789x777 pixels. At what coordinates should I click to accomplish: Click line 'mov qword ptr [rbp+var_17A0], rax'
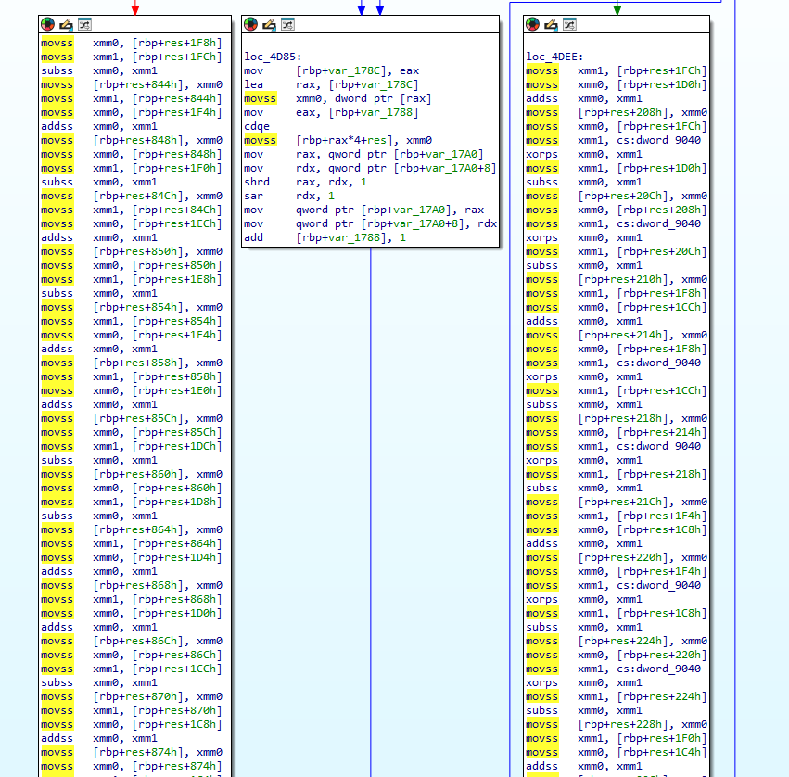(364, 210)
